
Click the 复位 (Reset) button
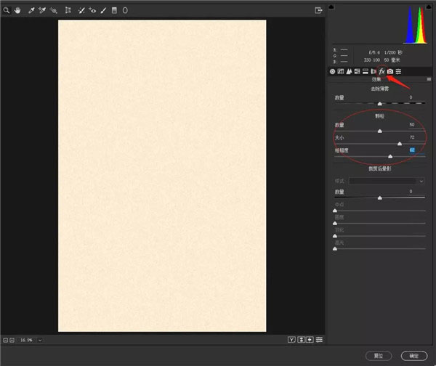[378, 356]
